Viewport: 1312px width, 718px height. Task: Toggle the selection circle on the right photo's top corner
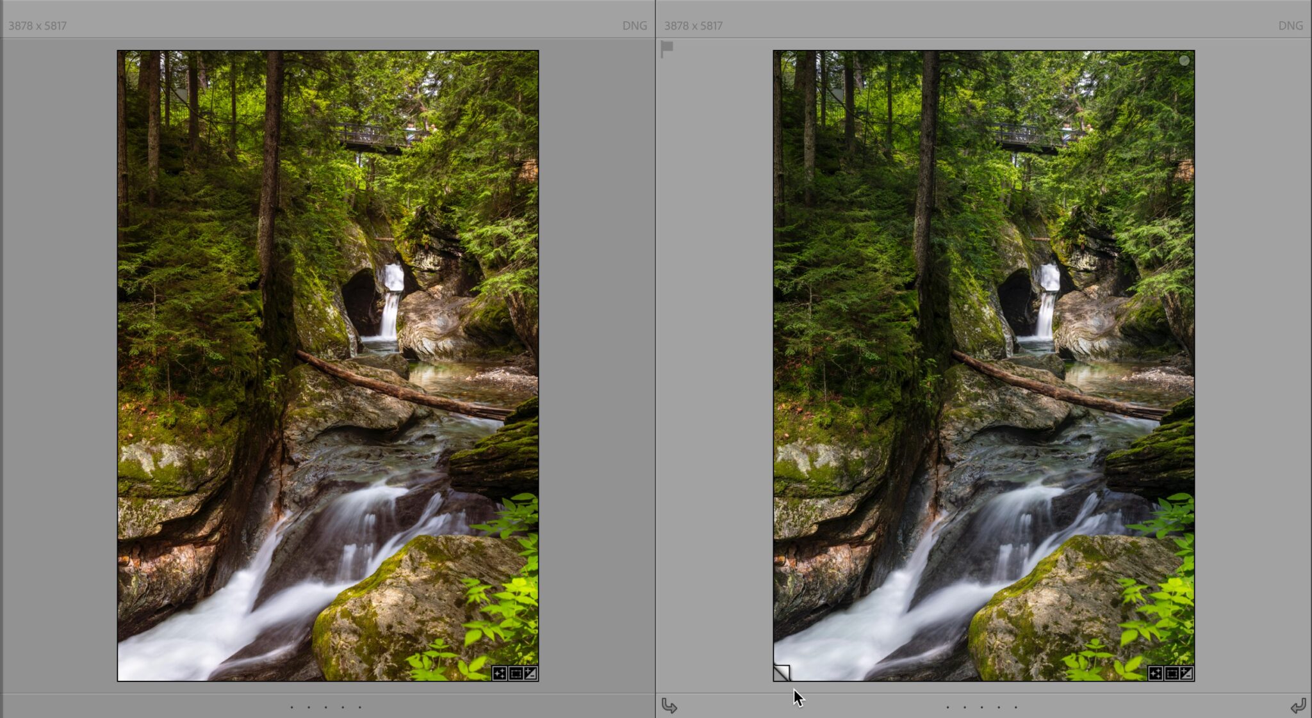(x=1185, y=61)
